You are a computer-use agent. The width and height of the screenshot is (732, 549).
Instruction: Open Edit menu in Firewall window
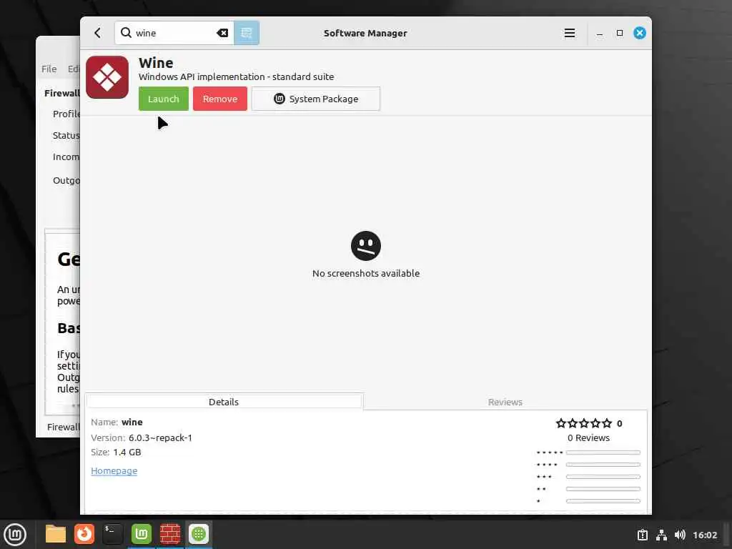[x=74, y=69]
